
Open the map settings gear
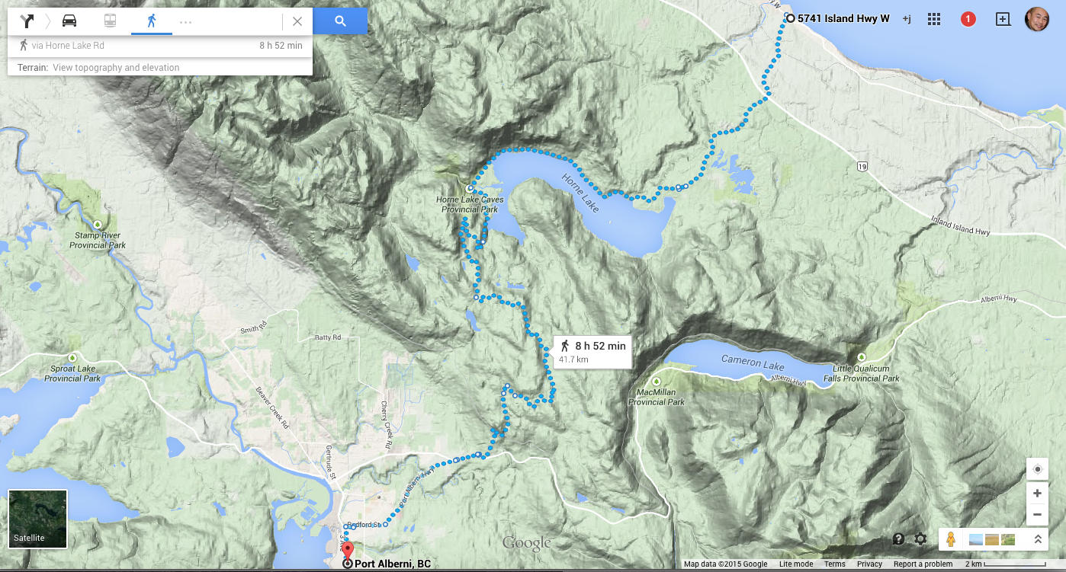920,539
